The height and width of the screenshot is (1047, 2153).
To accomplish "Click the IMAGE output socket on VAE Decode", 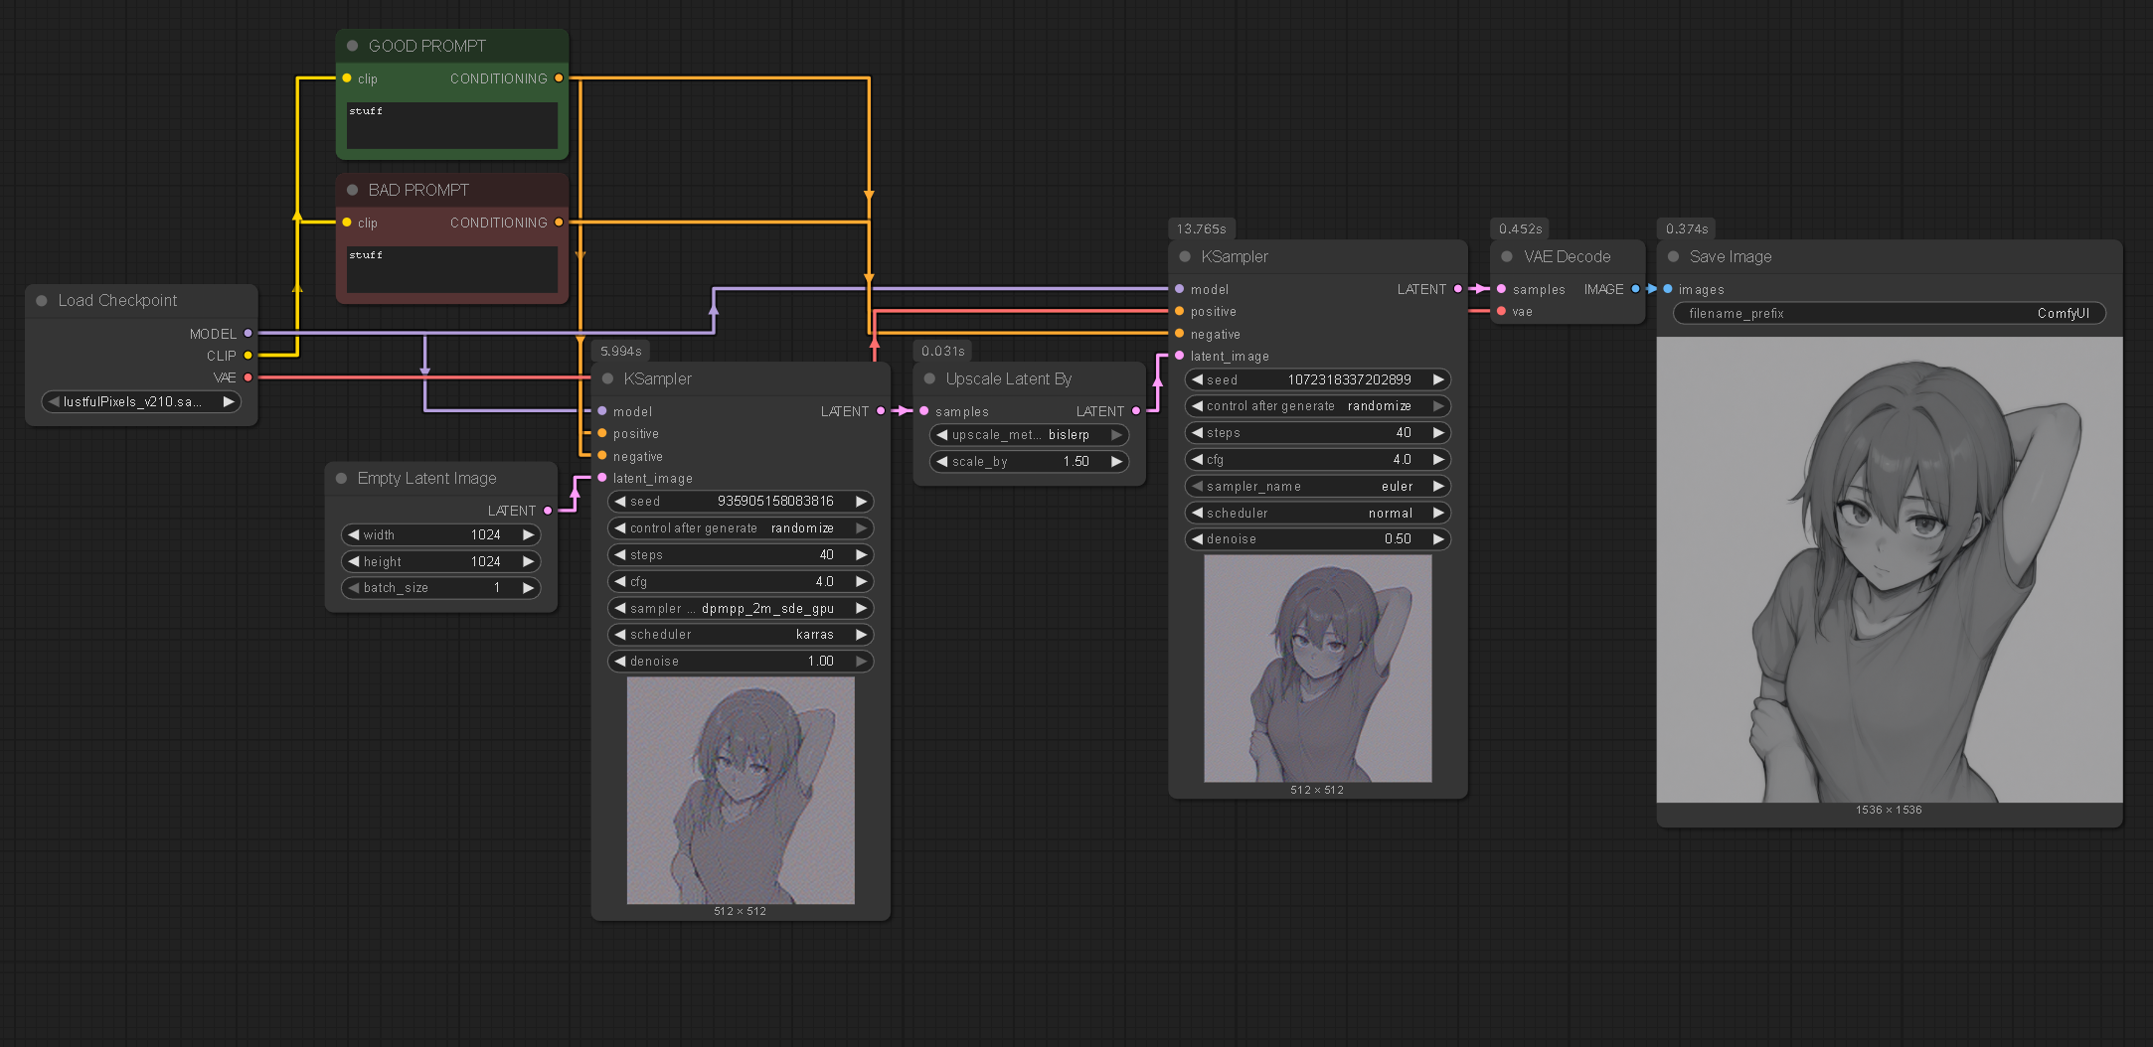I will tap(1635, 289).
